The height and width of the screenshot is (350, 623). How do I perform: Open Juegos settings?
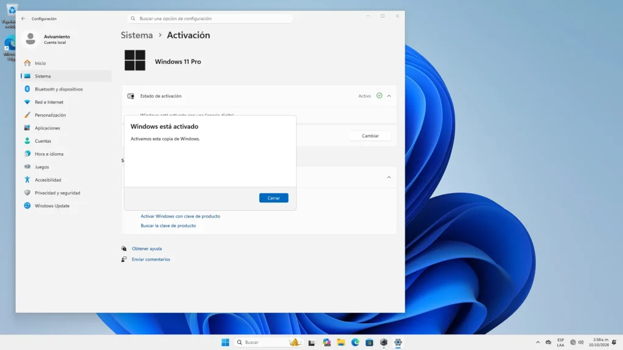[x=66, y=166]
